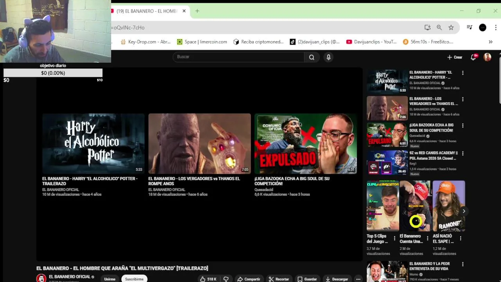Image resolution: width=501 pixels, height=282 pixels.
Task: Open options for LA PEOR ENTREVISTA video
Action: point(463,264)
